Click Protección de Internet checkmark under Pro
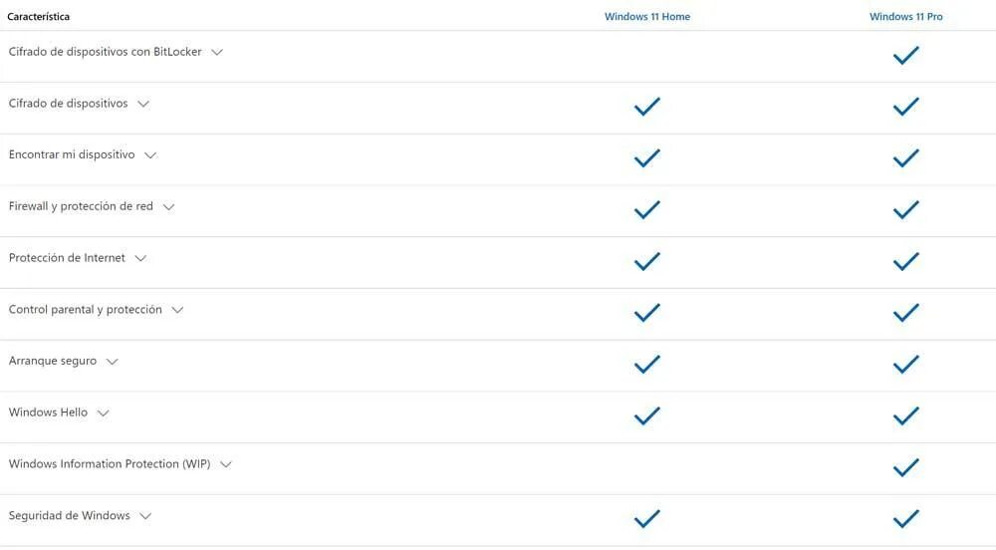The height and width of the screenshot is (550, 996). pos(905,262)
